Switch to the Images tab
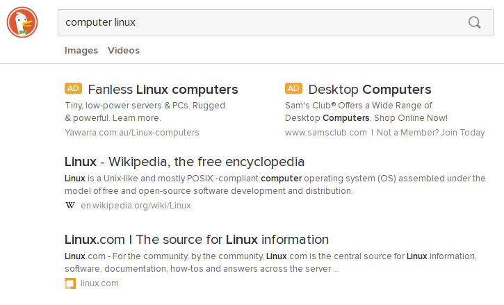 (81, 51)
